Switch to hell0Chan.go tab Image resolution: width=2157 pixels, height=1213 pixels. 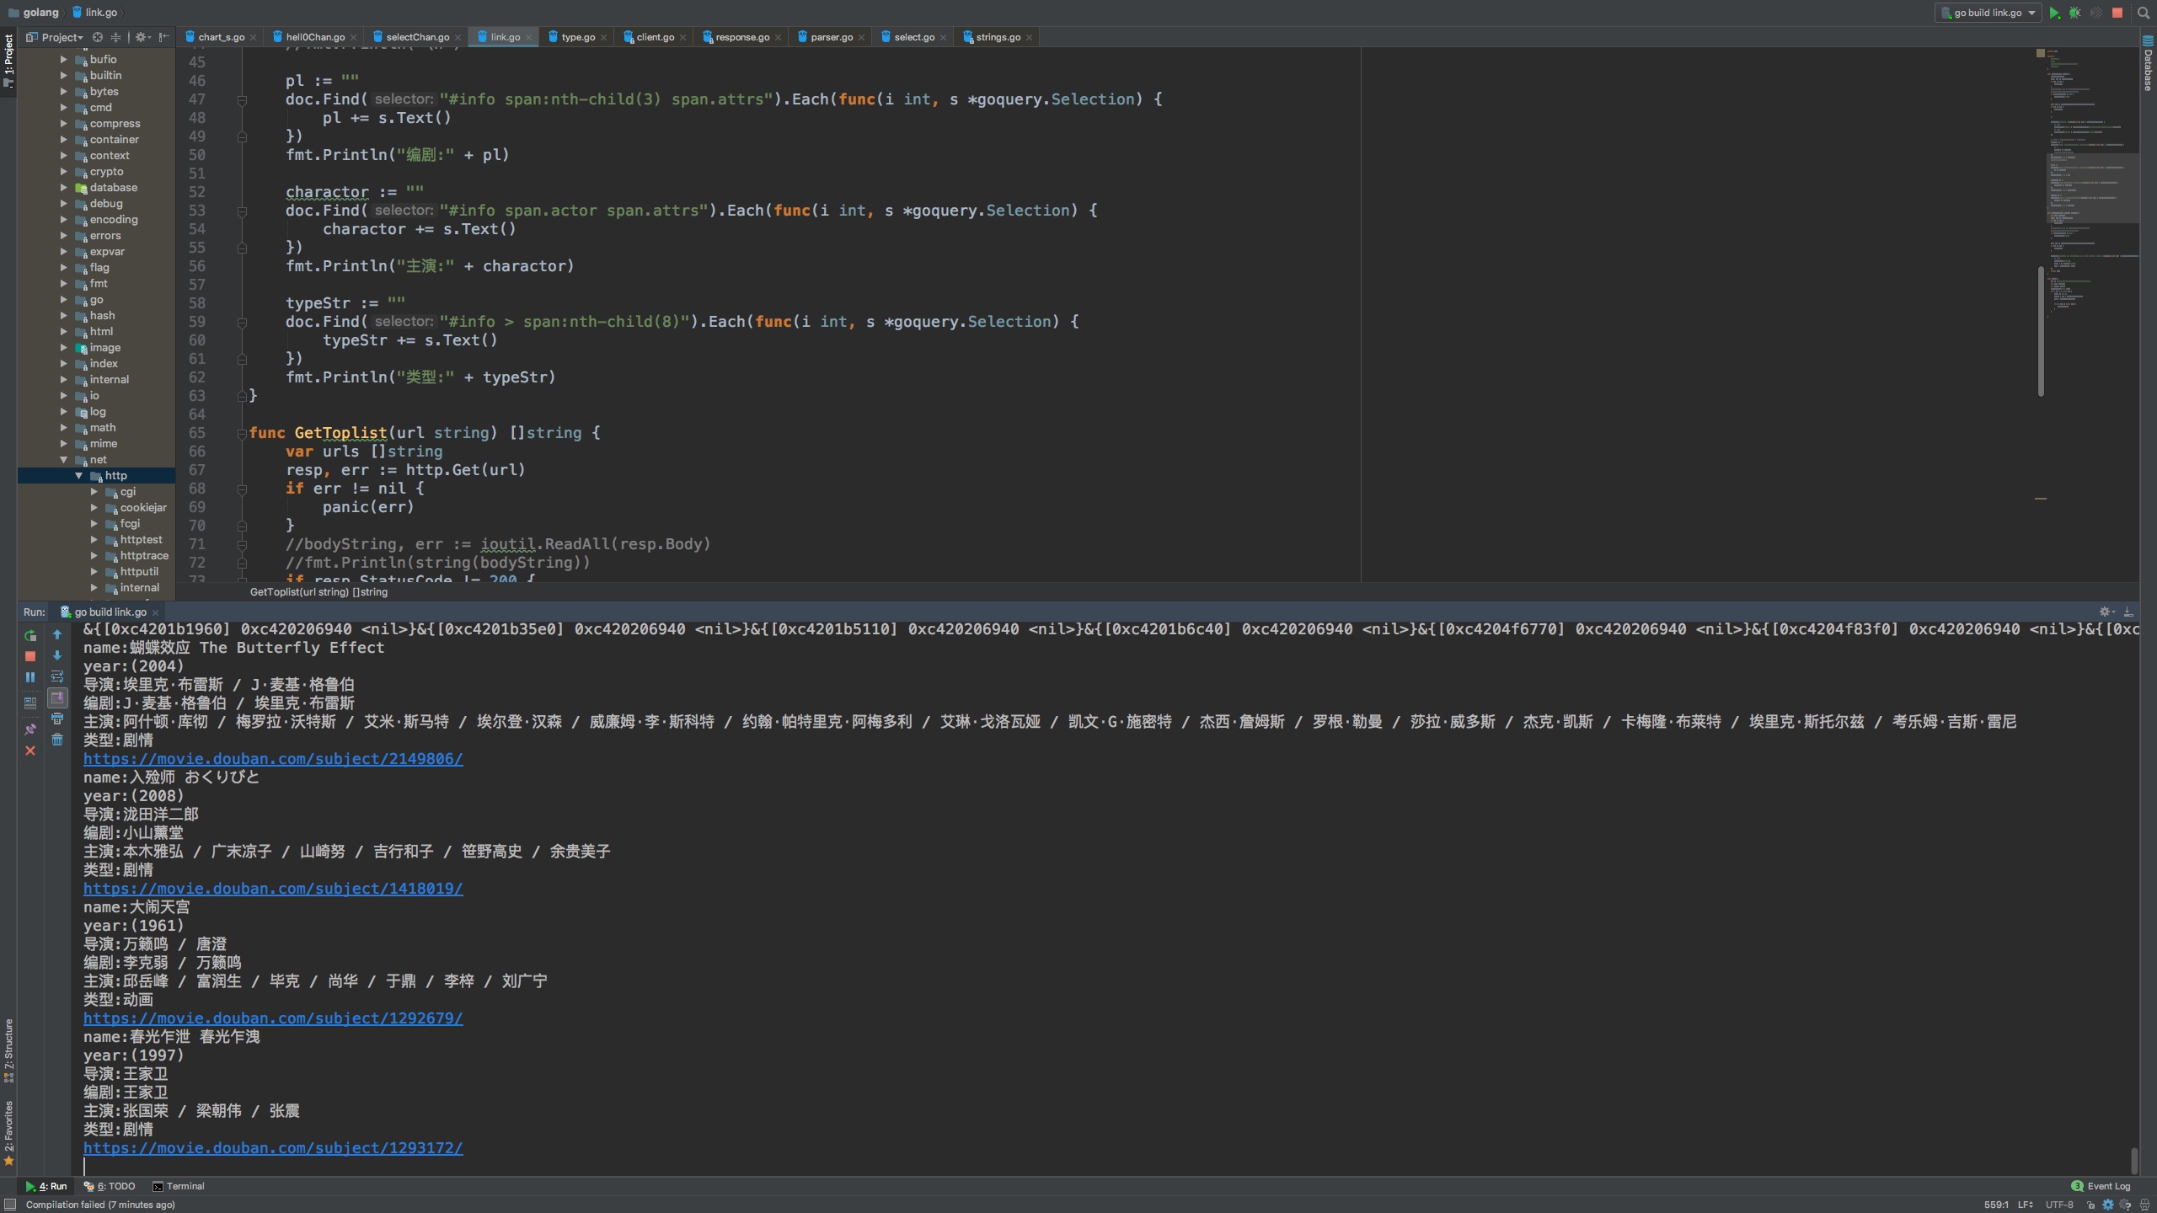[314, 37]
